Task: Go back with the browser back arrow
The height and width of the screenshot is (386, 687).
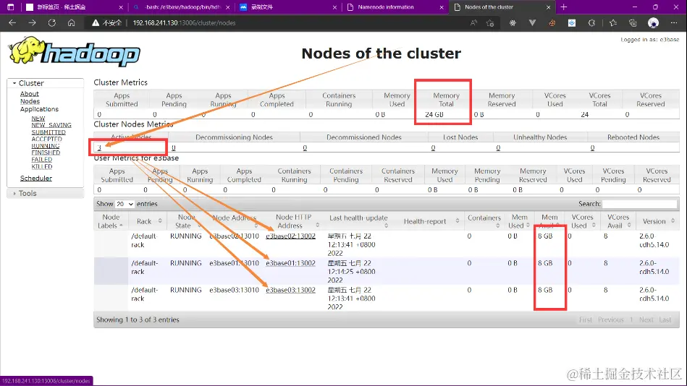Action: (x=12, y=22)
